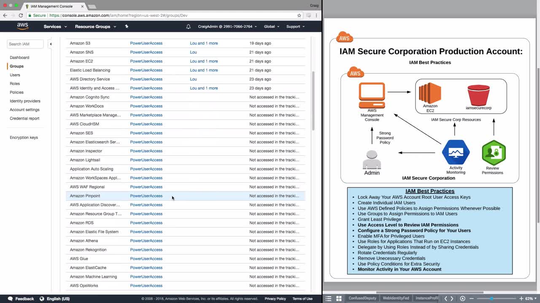Go back using the browser back arrow
540x303 pixels.
tap(5, 16)
